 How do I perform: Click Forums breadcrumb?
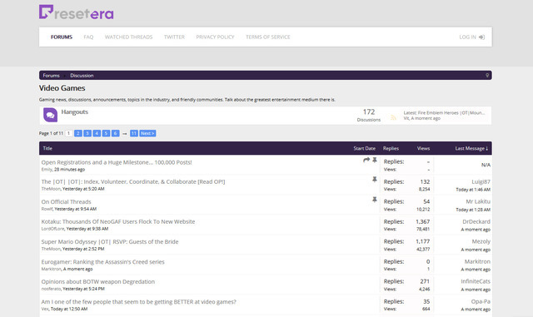[x=52, y=76]
